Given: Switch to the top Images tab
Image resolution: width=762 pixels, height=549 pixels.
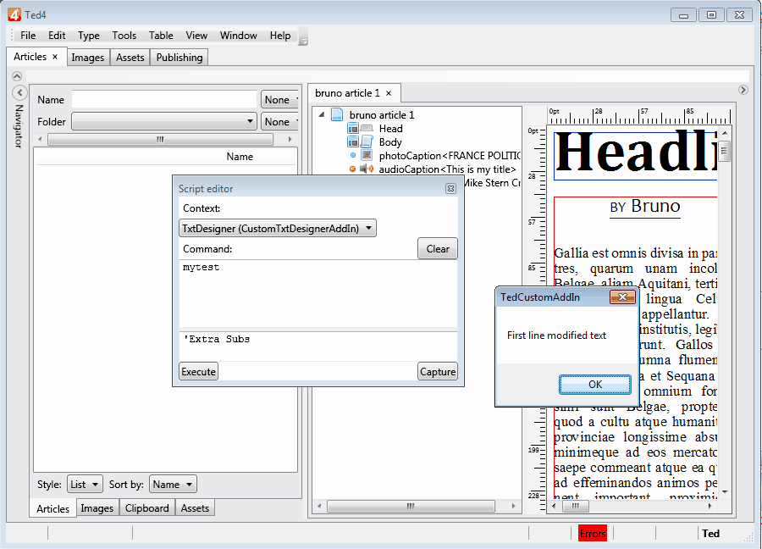Looking at the screenshot, I should pos(88,58).
